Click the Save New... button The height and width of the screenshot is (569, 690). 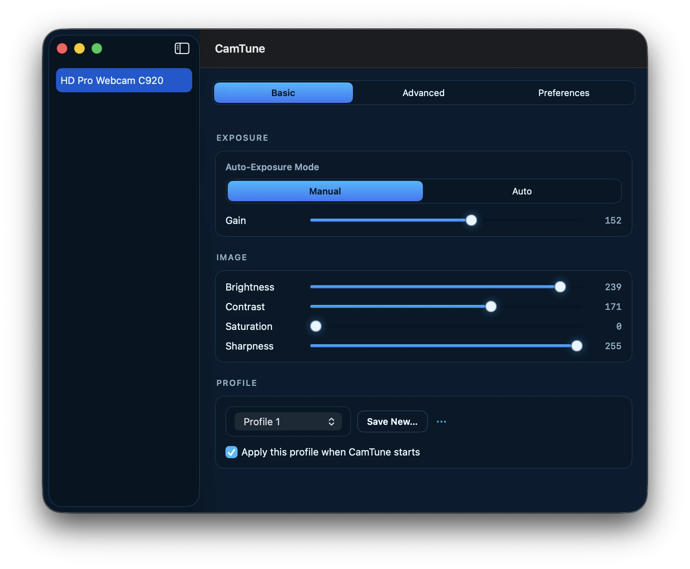tap(392, 421)
